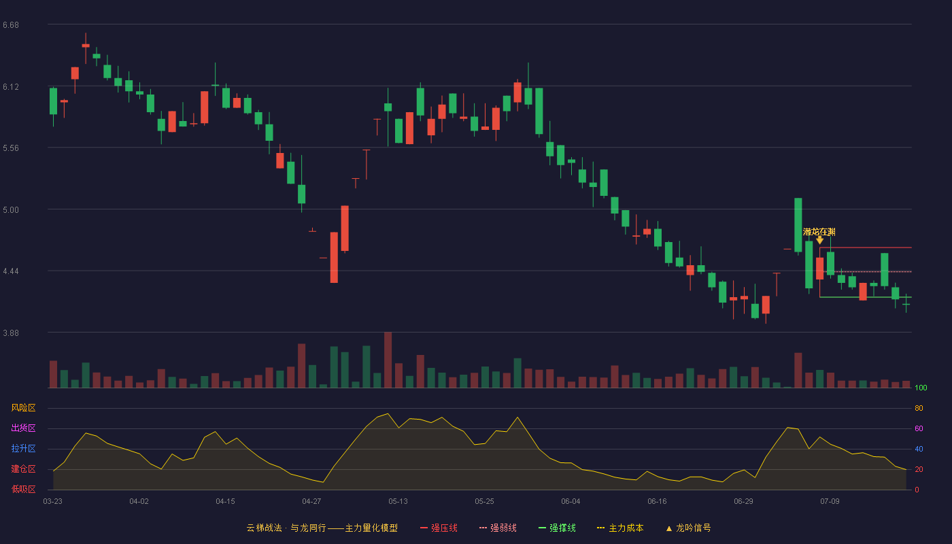Click the red 20 indicator scale value
Screen dimensions: 952x544
919,469
